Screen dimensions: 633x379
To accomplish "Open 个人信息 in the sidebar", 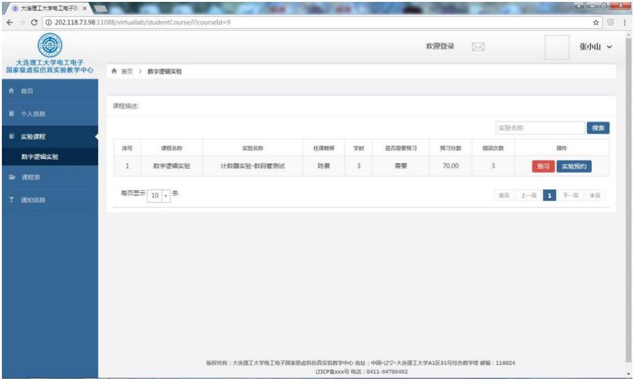I will tap(33, 114).
